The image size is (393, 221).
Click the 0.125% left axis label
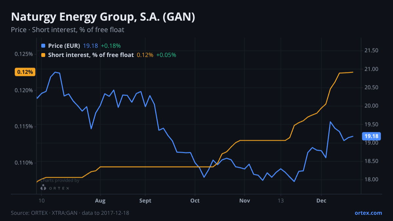click(24, 54)
